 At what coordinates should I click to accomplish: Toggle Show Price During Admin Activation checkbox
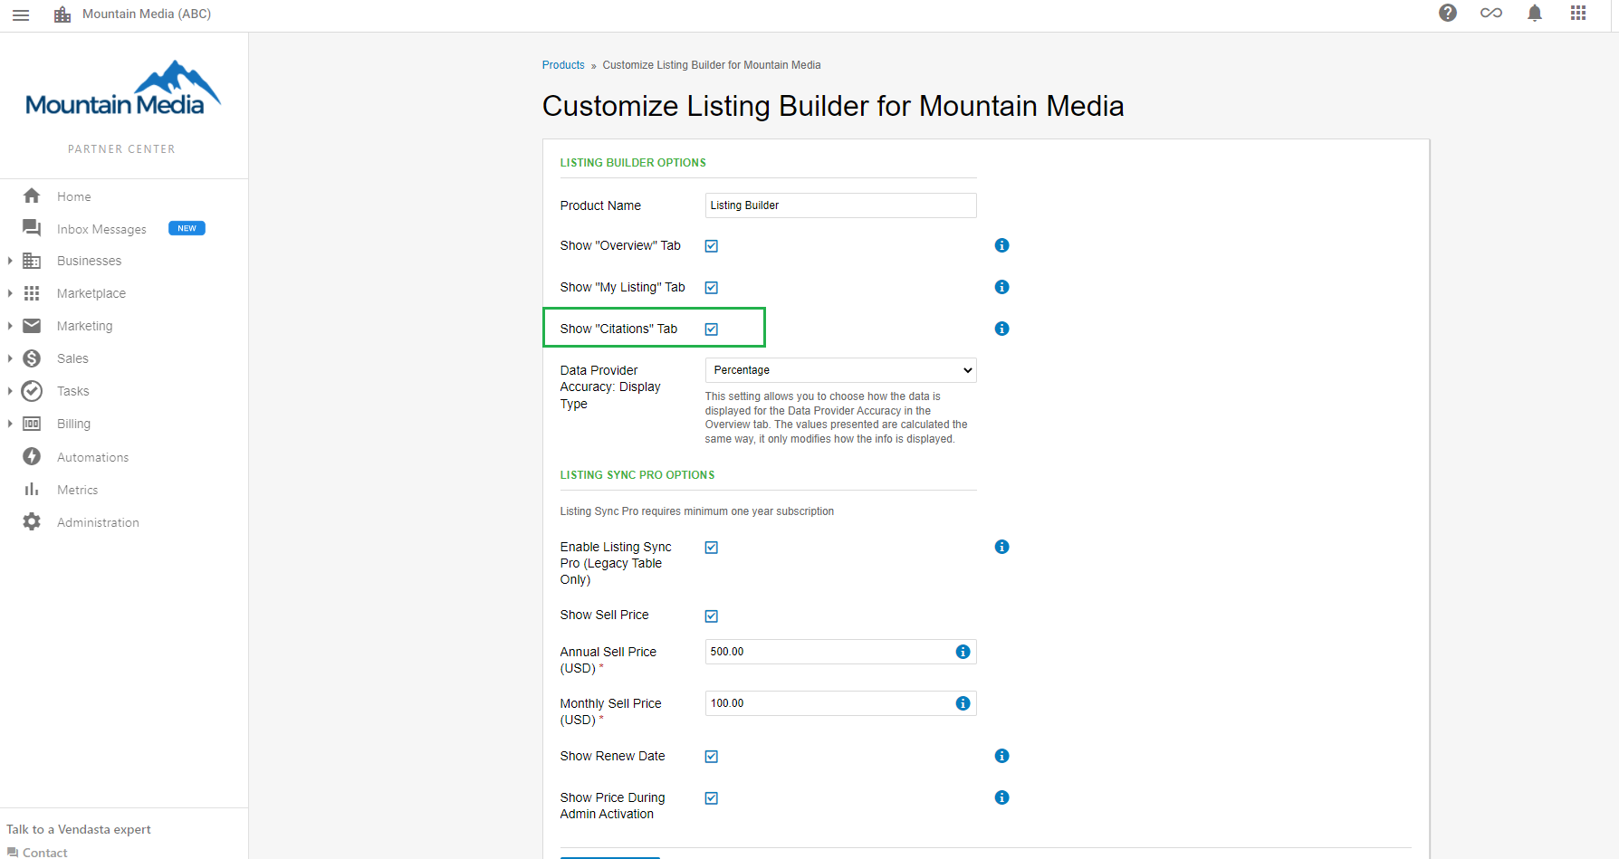(x=712, y=798)
